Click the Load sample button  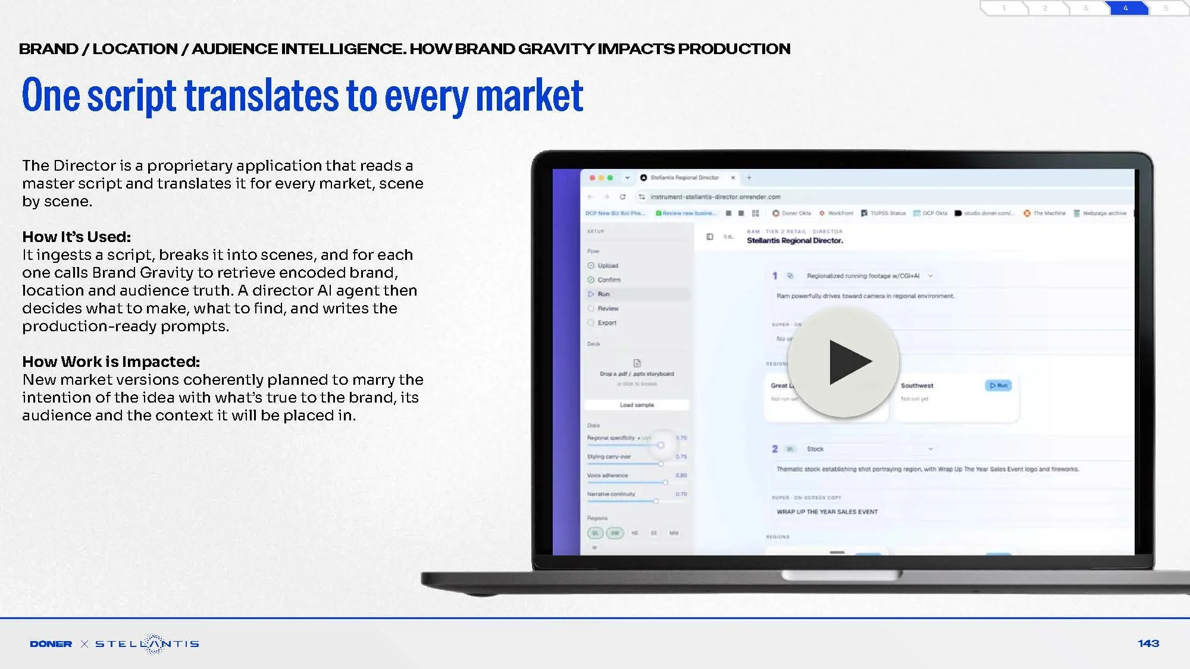coord(637,405)
